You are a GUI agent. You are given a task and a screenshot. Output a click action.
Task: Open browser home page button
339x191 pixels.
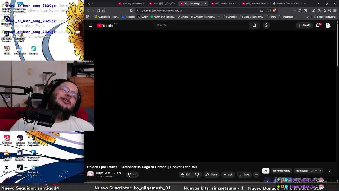pos(104,11)
